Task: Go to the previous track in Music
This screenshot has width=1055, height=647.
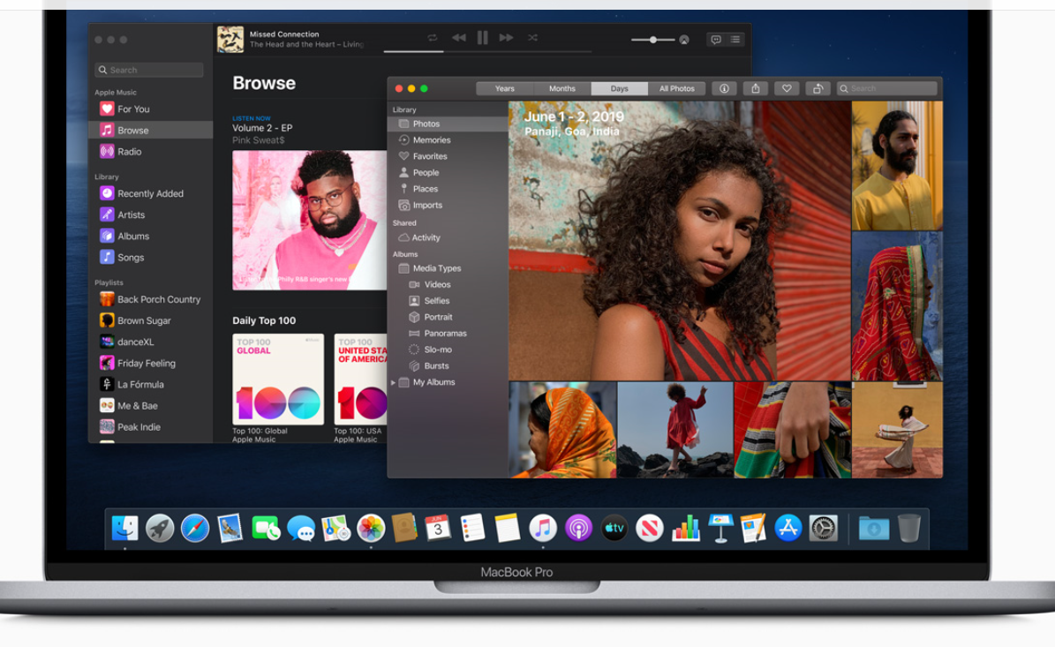Action: coord(459,38)
